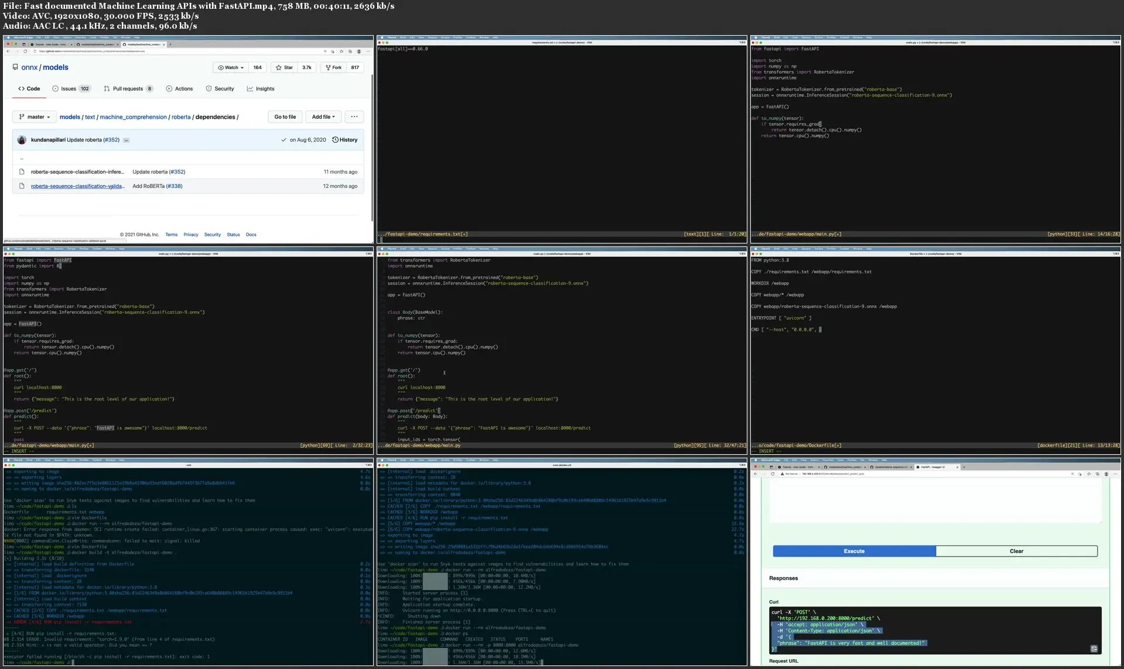Screen dimensions: 1124x669
Task: Expand the master branch selector
Action: tap(35, 117)
